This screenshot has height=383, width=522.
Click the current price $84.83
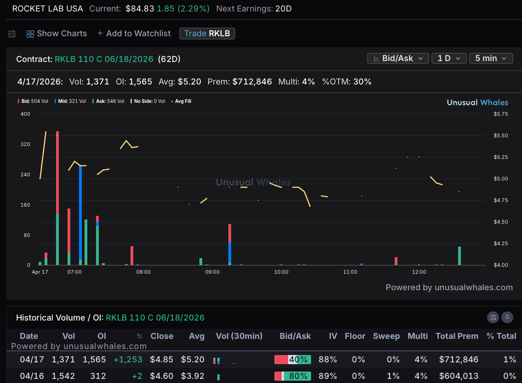(x=140, y=9)
